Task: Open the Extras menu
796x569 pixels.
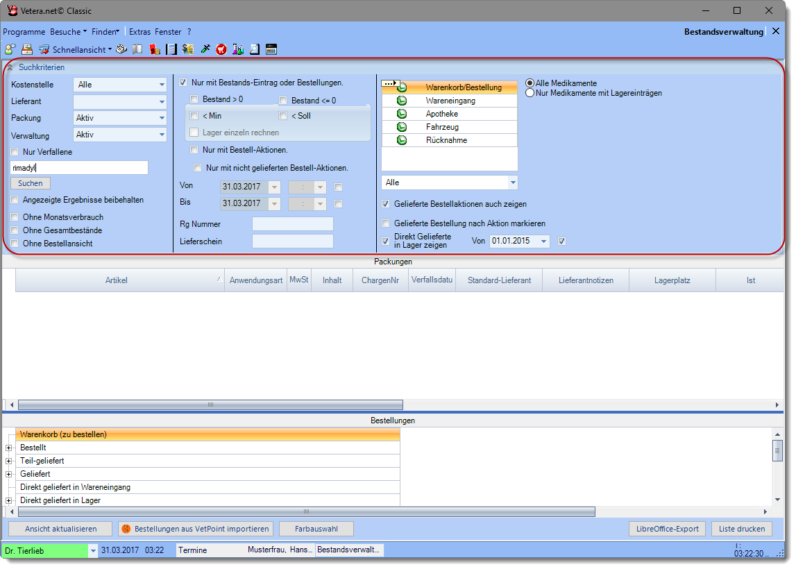Action: click(x=139, y=32)
